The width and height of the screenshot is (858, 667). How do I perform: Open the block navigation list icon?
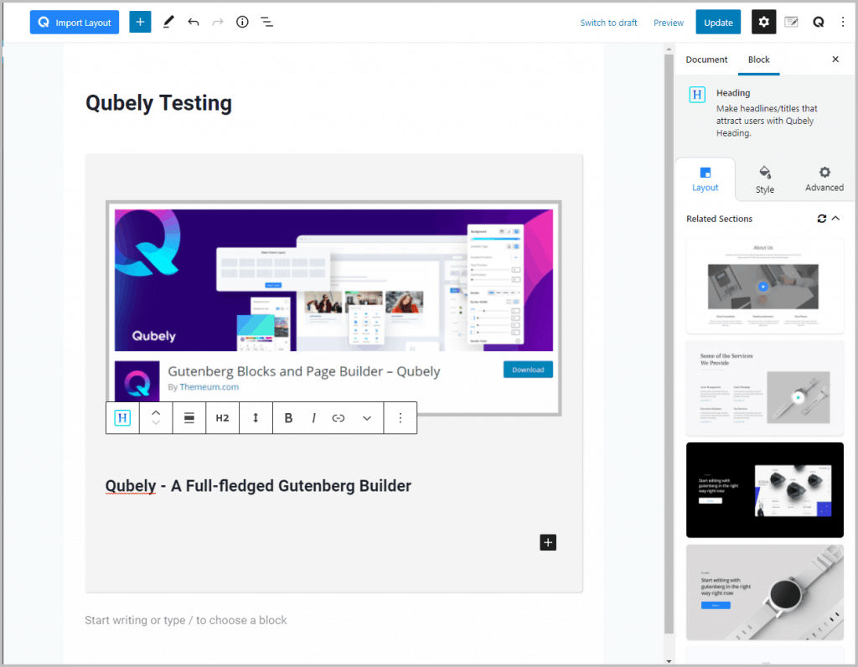(266, 22)
